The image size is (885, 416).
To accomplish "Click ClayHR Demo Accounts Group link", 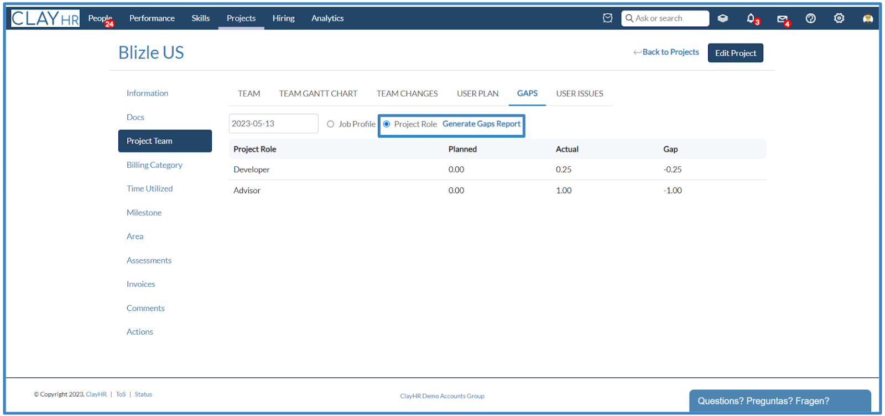I will [x=442, y=396].
